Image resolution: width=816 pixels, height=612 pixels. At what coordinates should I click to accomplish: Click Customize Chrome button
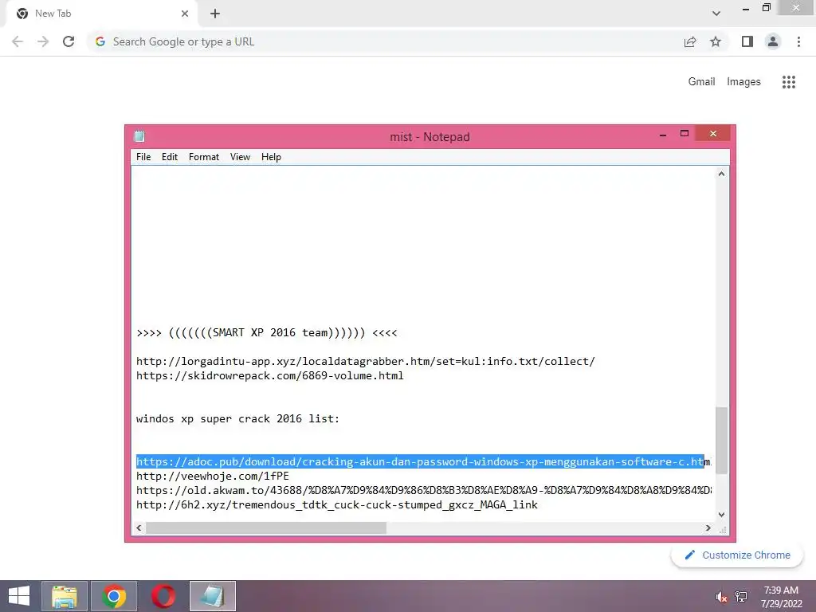(x=736, y=555)
